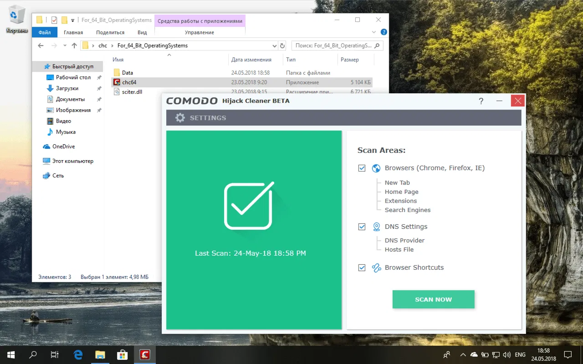
Task: Click the DNS Settings location icon
Action: [376, 227]
